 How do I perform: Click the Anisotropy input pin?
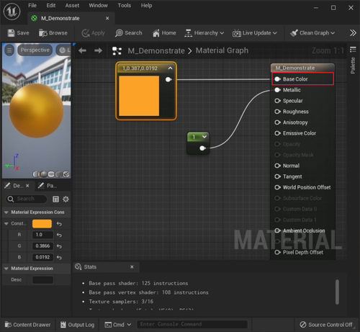click(278, 122)
